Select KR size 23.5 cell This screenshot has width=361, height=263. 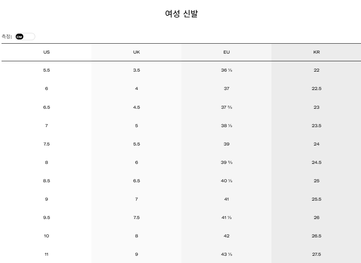click(x=316, y=126)
